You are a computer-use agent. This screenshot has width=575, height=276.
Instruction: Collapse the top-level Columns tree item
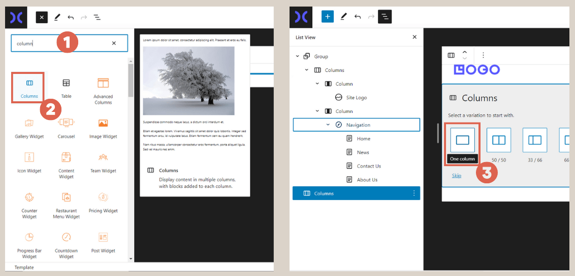tap(307, 70)
